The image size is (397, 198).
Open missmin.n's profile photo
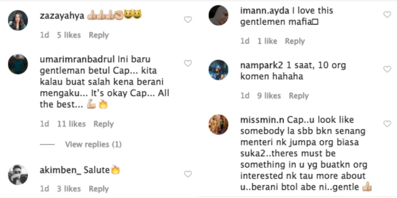click(218, 125)
